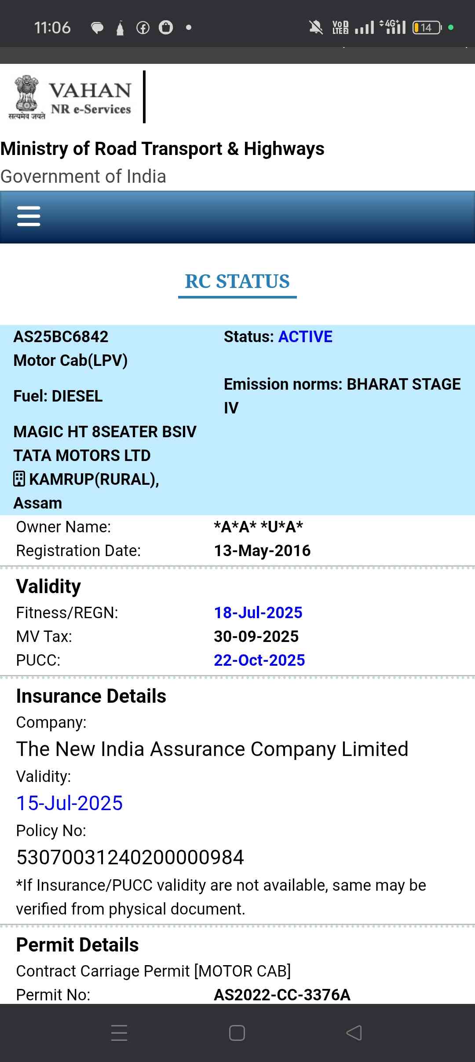
Task: Tap the muted notification bell icon
Action: 315,28
